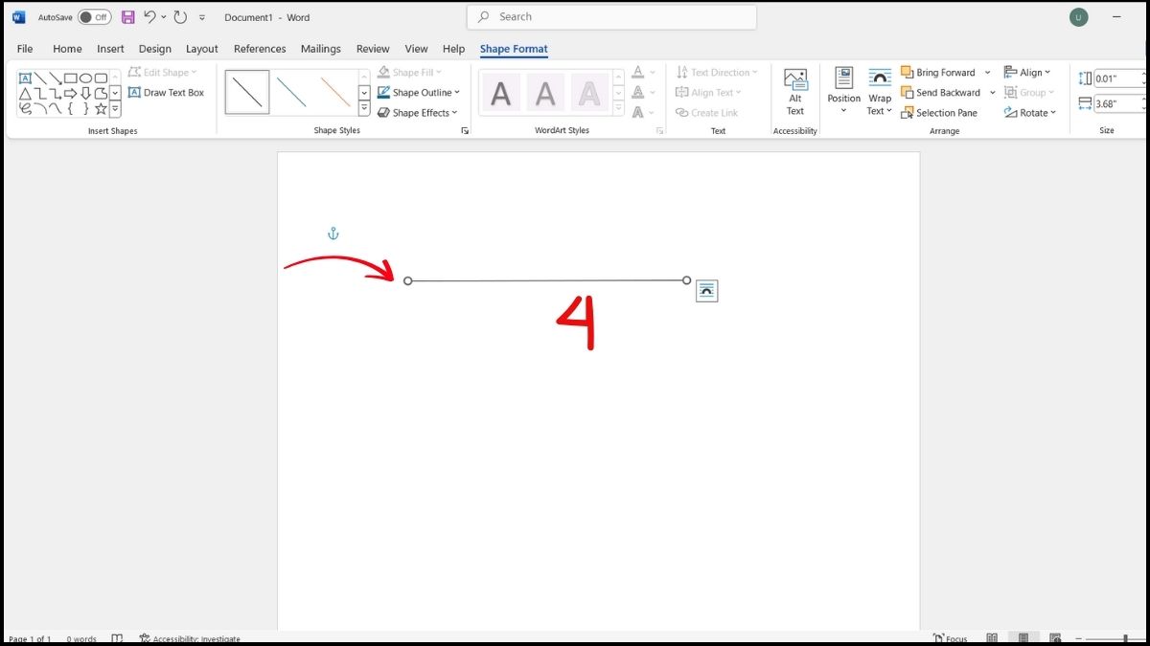Open the File menu
The image size is (1150, 646).
pyautogui.click(x=25, y=49)
